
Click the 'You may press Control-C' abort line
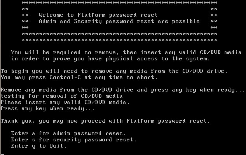pos(79,77)
